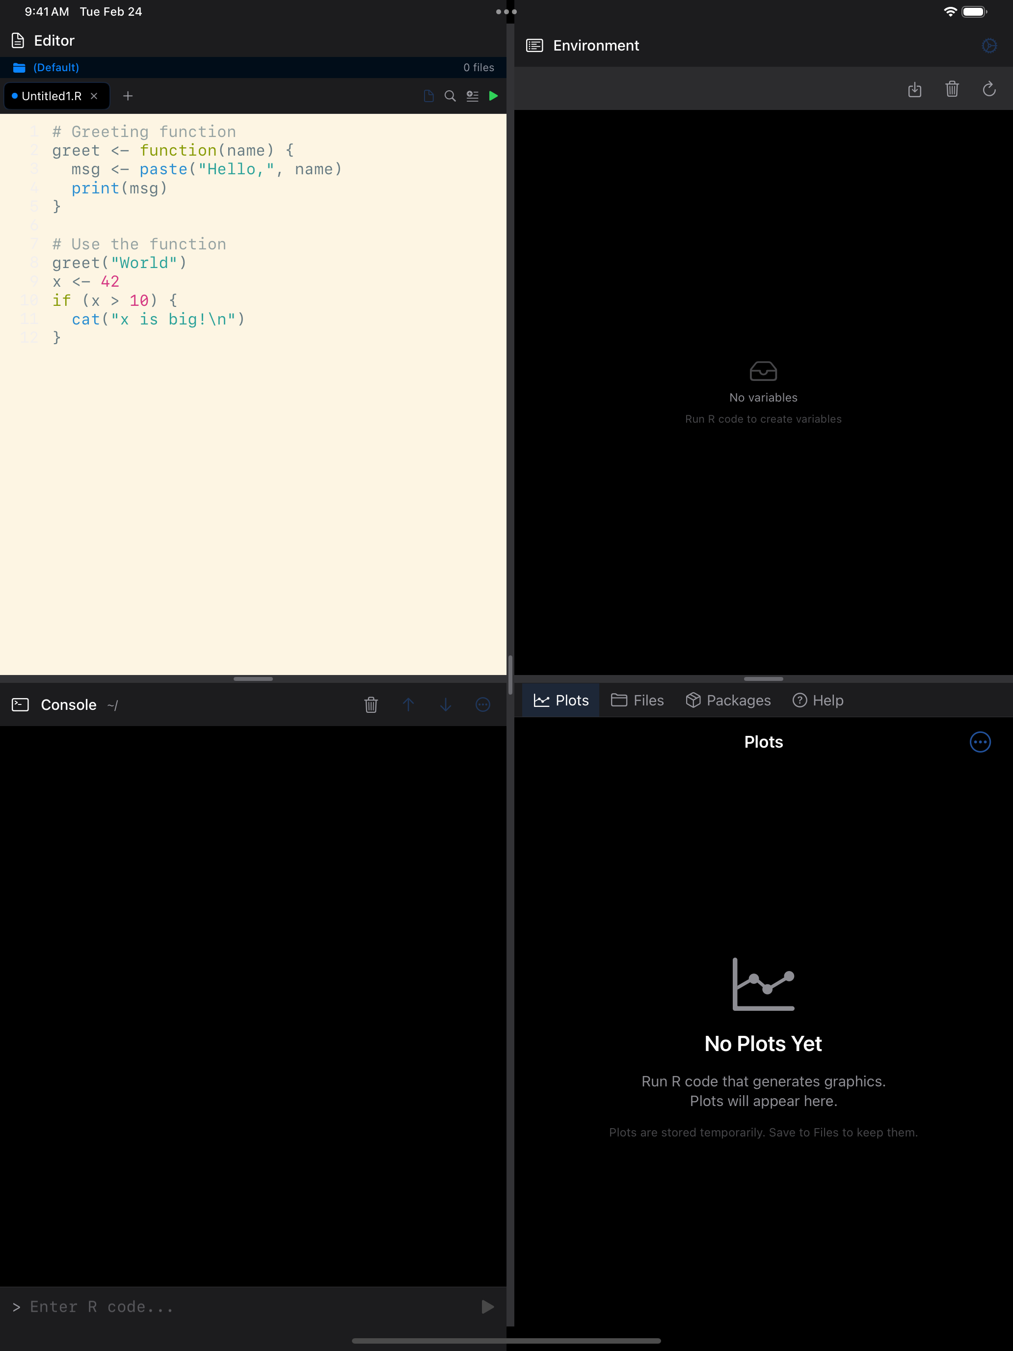Open the (Default) workspace selector
Screen dimensions: 1013x1351
click(x=55, y=67)
